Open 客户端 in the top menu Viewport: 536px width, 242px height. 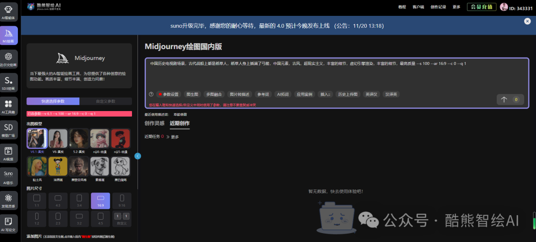point(418,7)
